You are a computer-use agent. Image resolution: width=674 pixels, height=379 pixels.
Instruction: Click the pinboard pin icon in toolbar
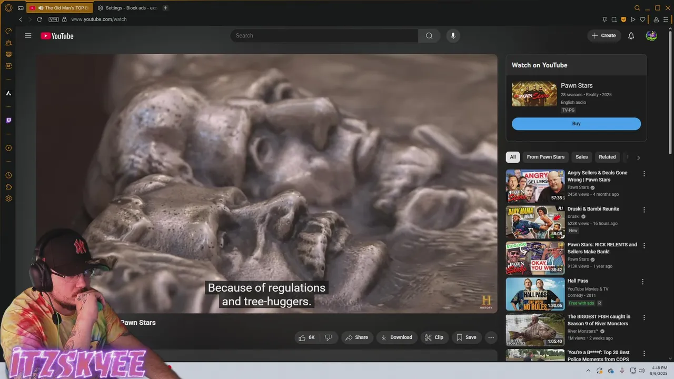coord(604,19)
